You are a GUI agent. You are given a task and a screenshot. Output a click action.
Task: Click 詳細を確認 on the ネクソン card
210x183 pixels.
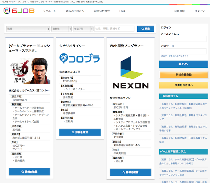pyautogui.click(x=131, y=172)
